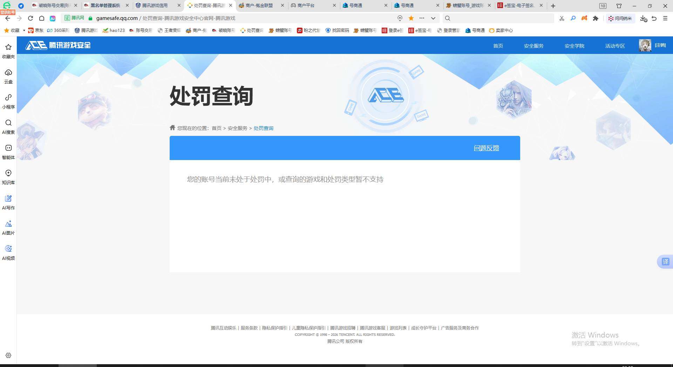Expand the 收藏 bookmarks dropdown arrow

(24, 30)
